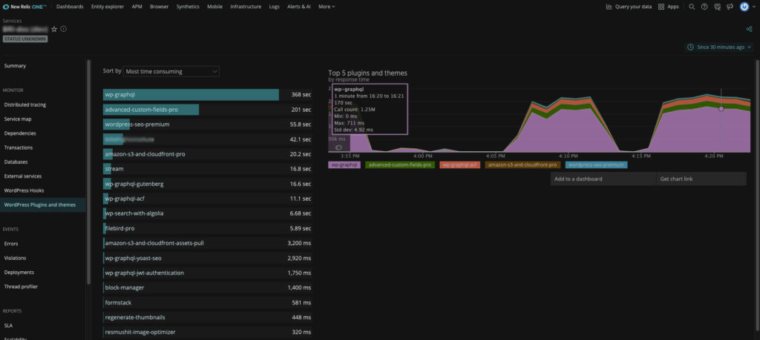
Task: Click the search magnifier icon
Action: click(692, 7)
